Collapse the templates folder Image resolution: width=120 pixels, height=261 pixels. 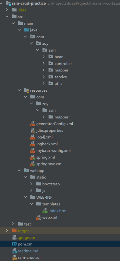31,204
